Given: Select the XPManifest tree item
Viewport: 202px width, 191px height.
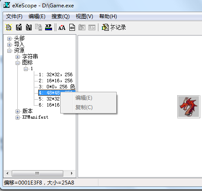Looking at the screenshot, I should coord(35,117).
